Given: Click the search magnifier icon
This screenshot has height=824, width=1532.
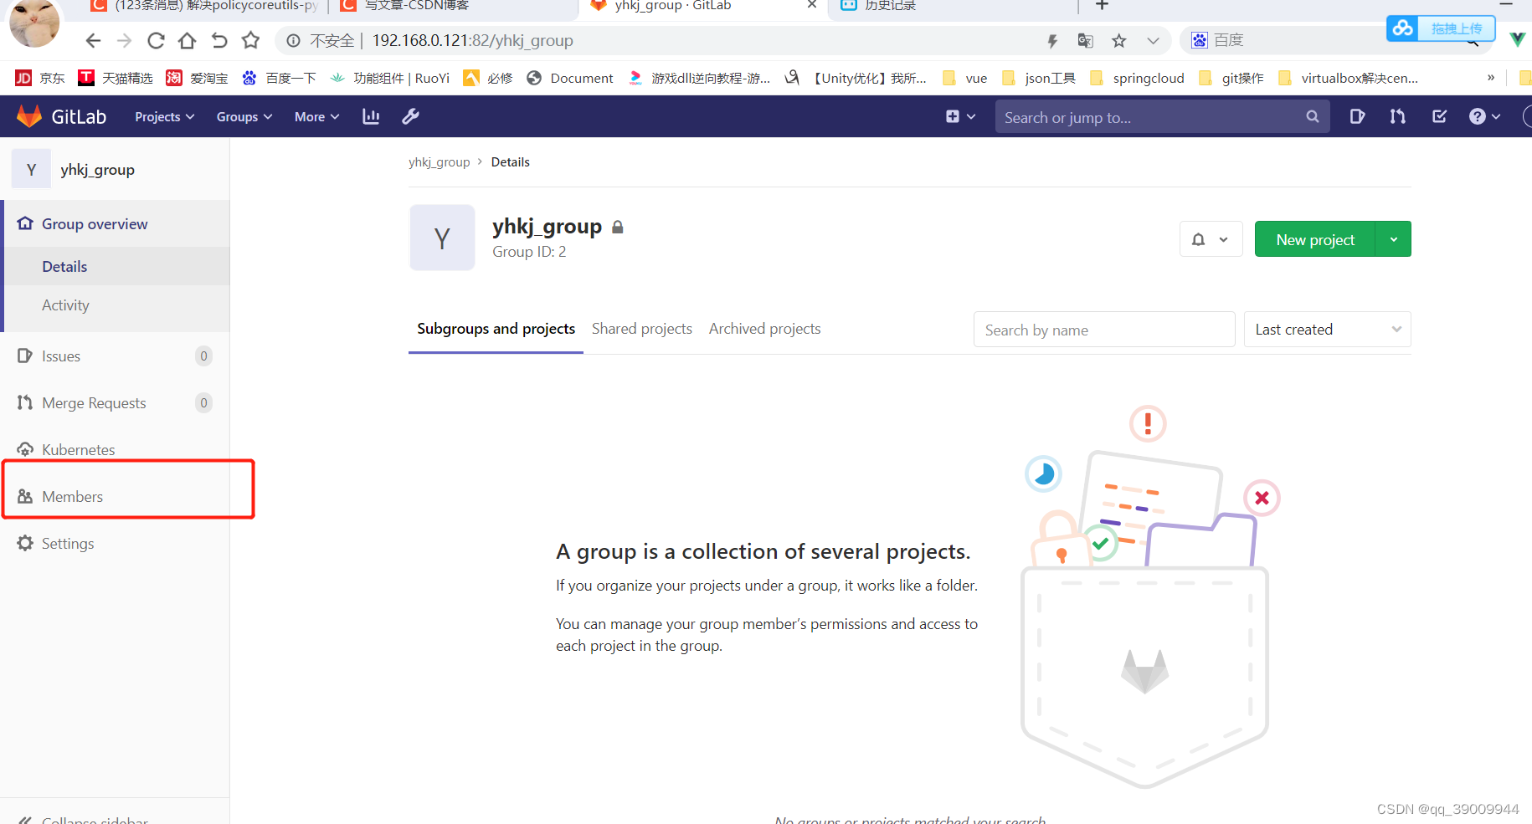Looking at the screenshot, I should click(x=1312, y=117).
